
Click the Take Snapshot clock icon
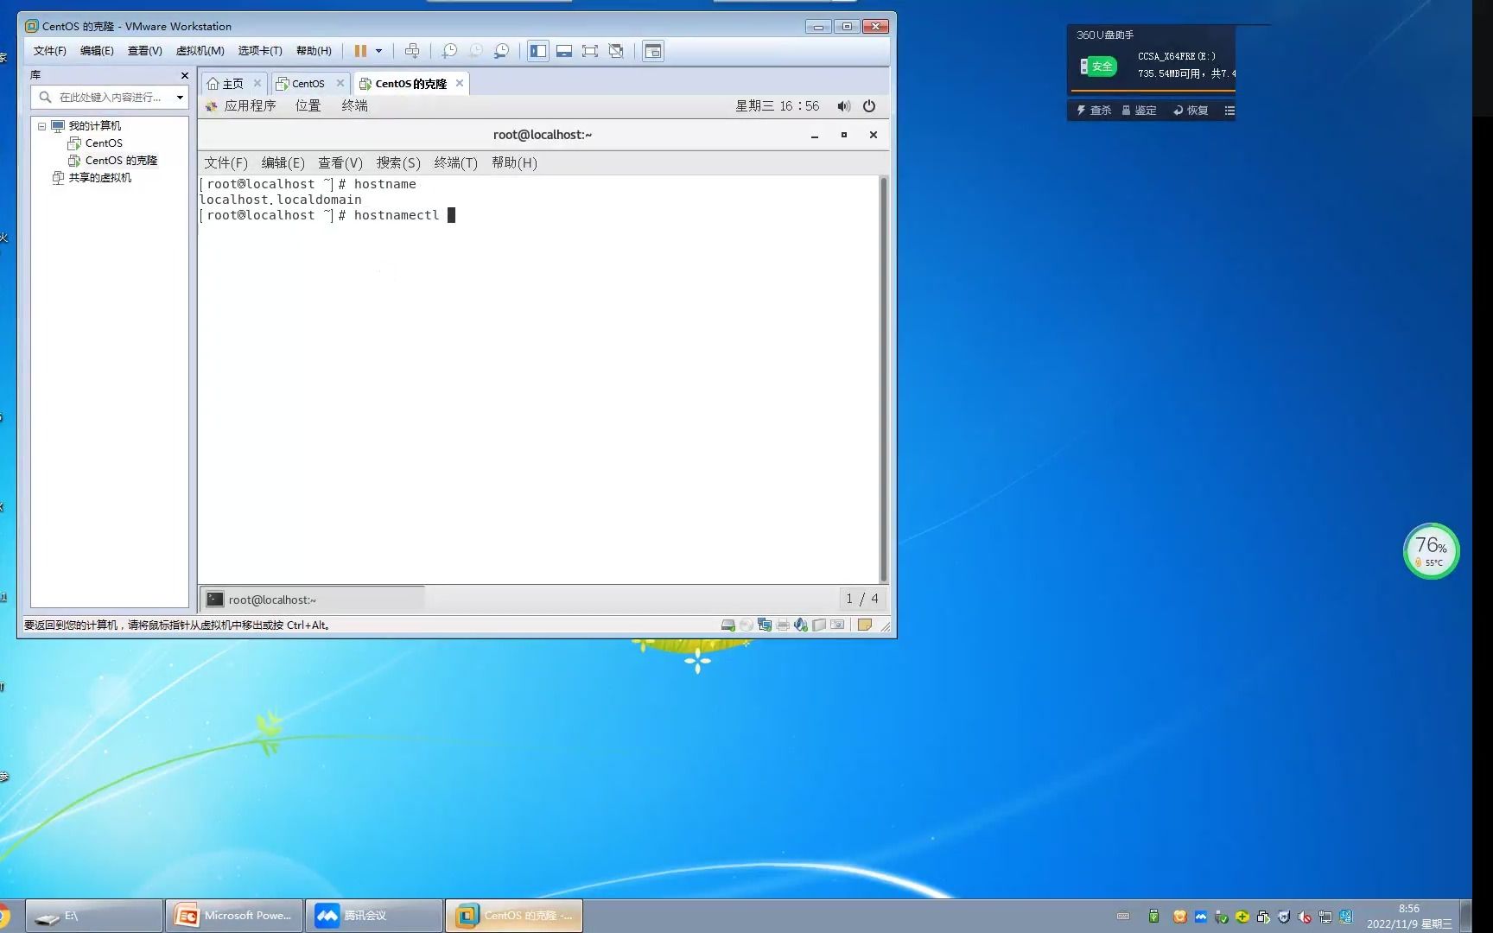tap(449, 51)
